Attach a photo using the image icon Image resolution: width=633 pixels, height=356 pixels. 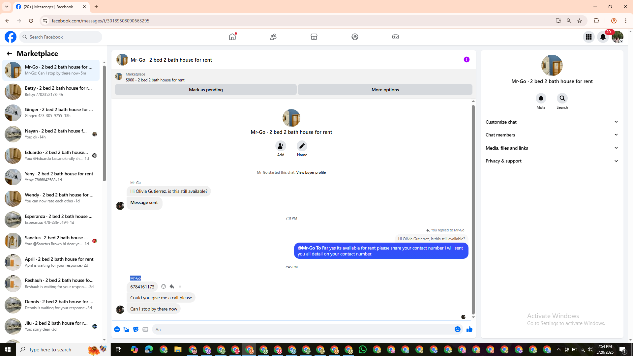126,329
